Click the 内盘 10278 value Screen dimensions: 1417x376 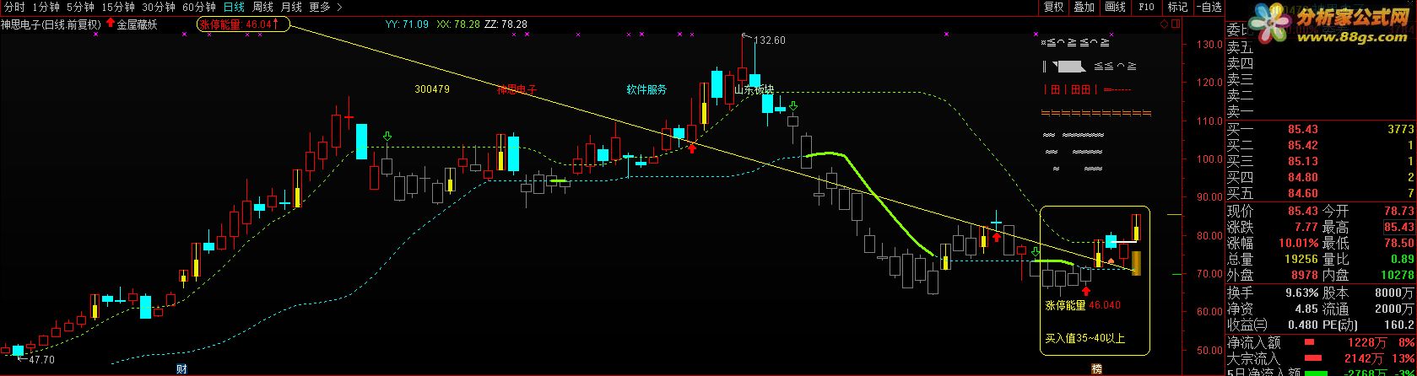(x=1398, y=275)
